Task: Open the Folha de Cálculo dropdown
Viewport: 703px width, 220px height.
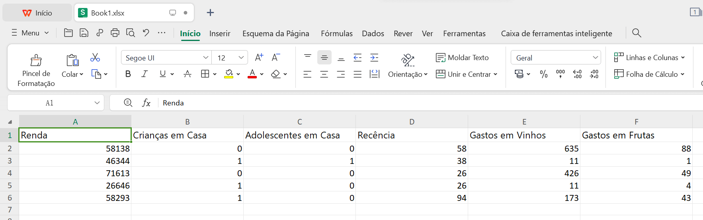Action: click(650, 74)
